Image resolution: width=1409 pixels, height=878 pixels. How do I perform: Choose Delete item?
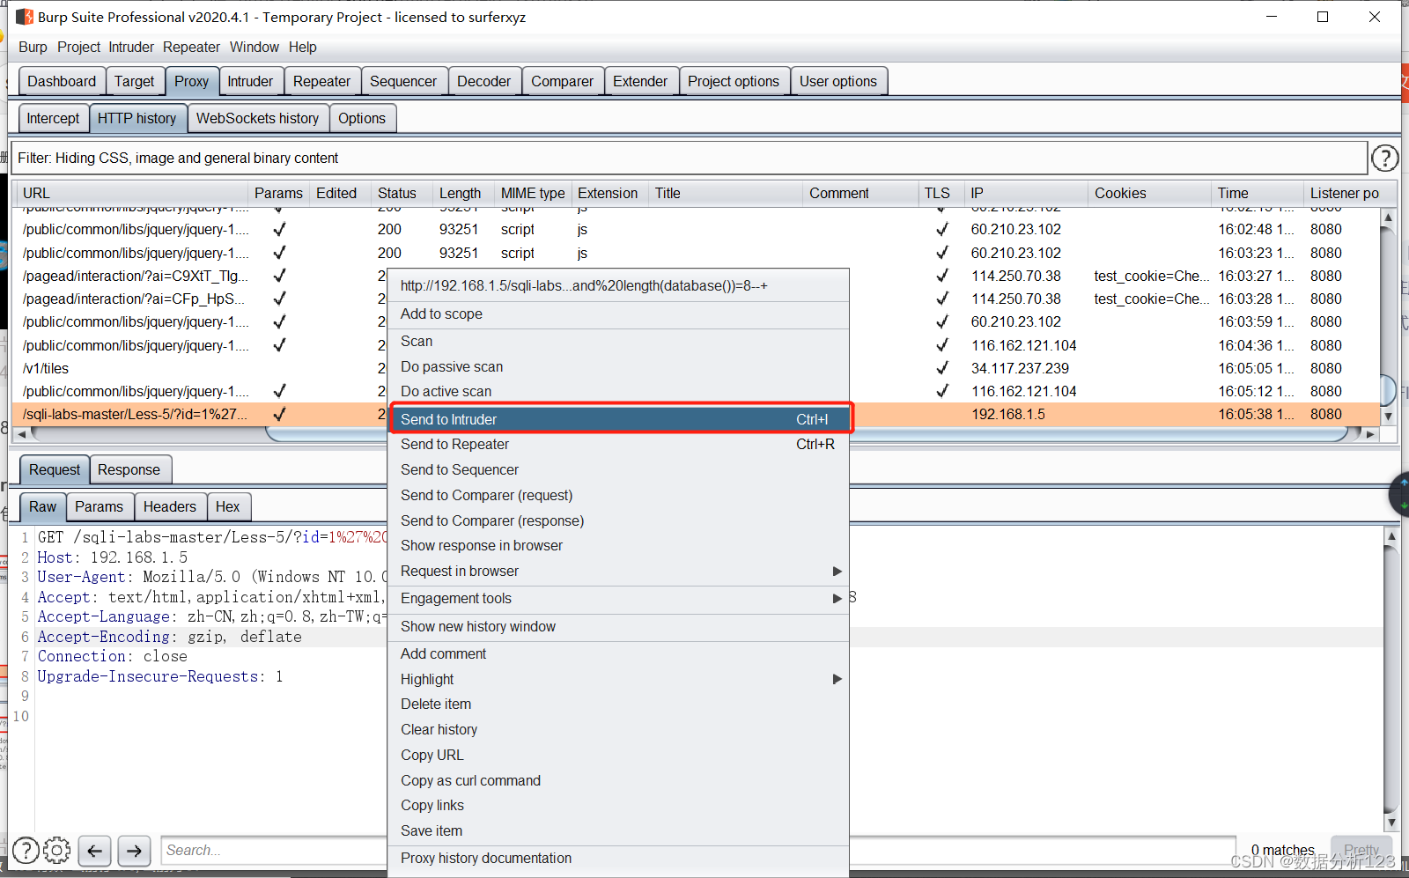pyautogui.click(x=618, y=705)
